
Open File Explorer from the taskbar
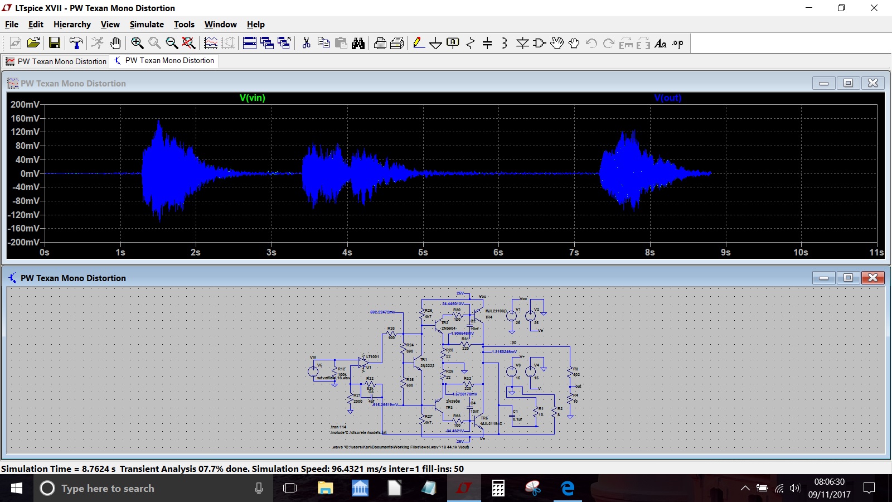point(325,488)
